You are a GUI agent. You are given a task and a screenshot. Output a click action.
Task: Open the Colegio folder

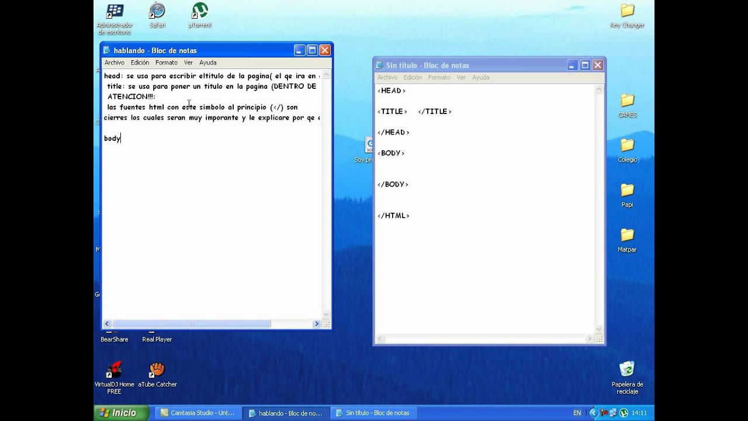[627, 150]
